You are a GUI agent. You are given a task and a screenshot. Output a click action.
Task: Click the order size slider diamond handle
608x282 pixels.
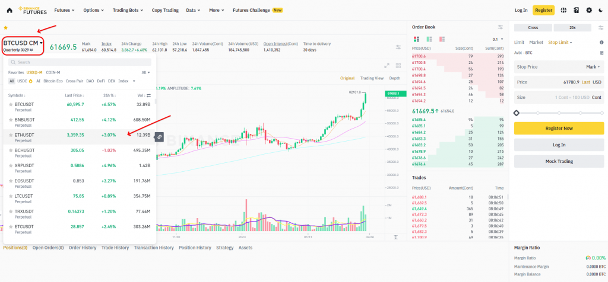(x=516, y=113)
